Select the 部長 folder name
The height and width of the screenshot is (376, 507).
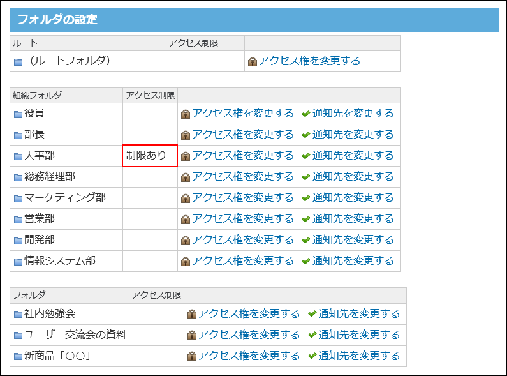pos(34,135)
